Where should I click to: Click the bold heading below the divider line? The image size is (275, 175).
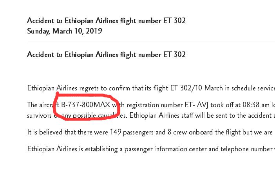[106, 55]
